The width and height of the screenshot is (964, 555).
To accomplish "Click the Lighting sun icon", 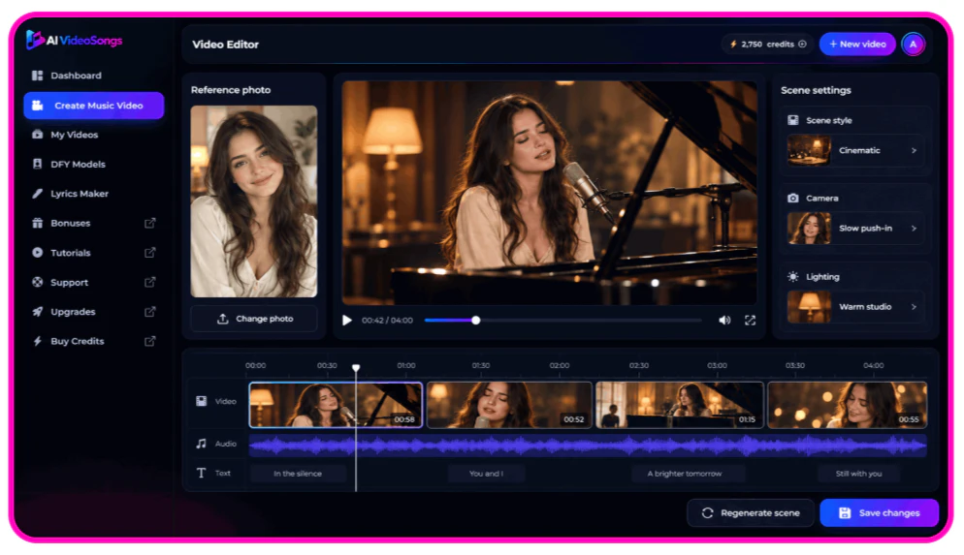I will 793,277.
